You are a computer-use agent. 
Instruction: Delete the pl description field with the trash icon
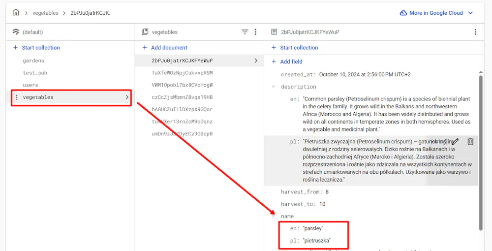click(470, 142)
